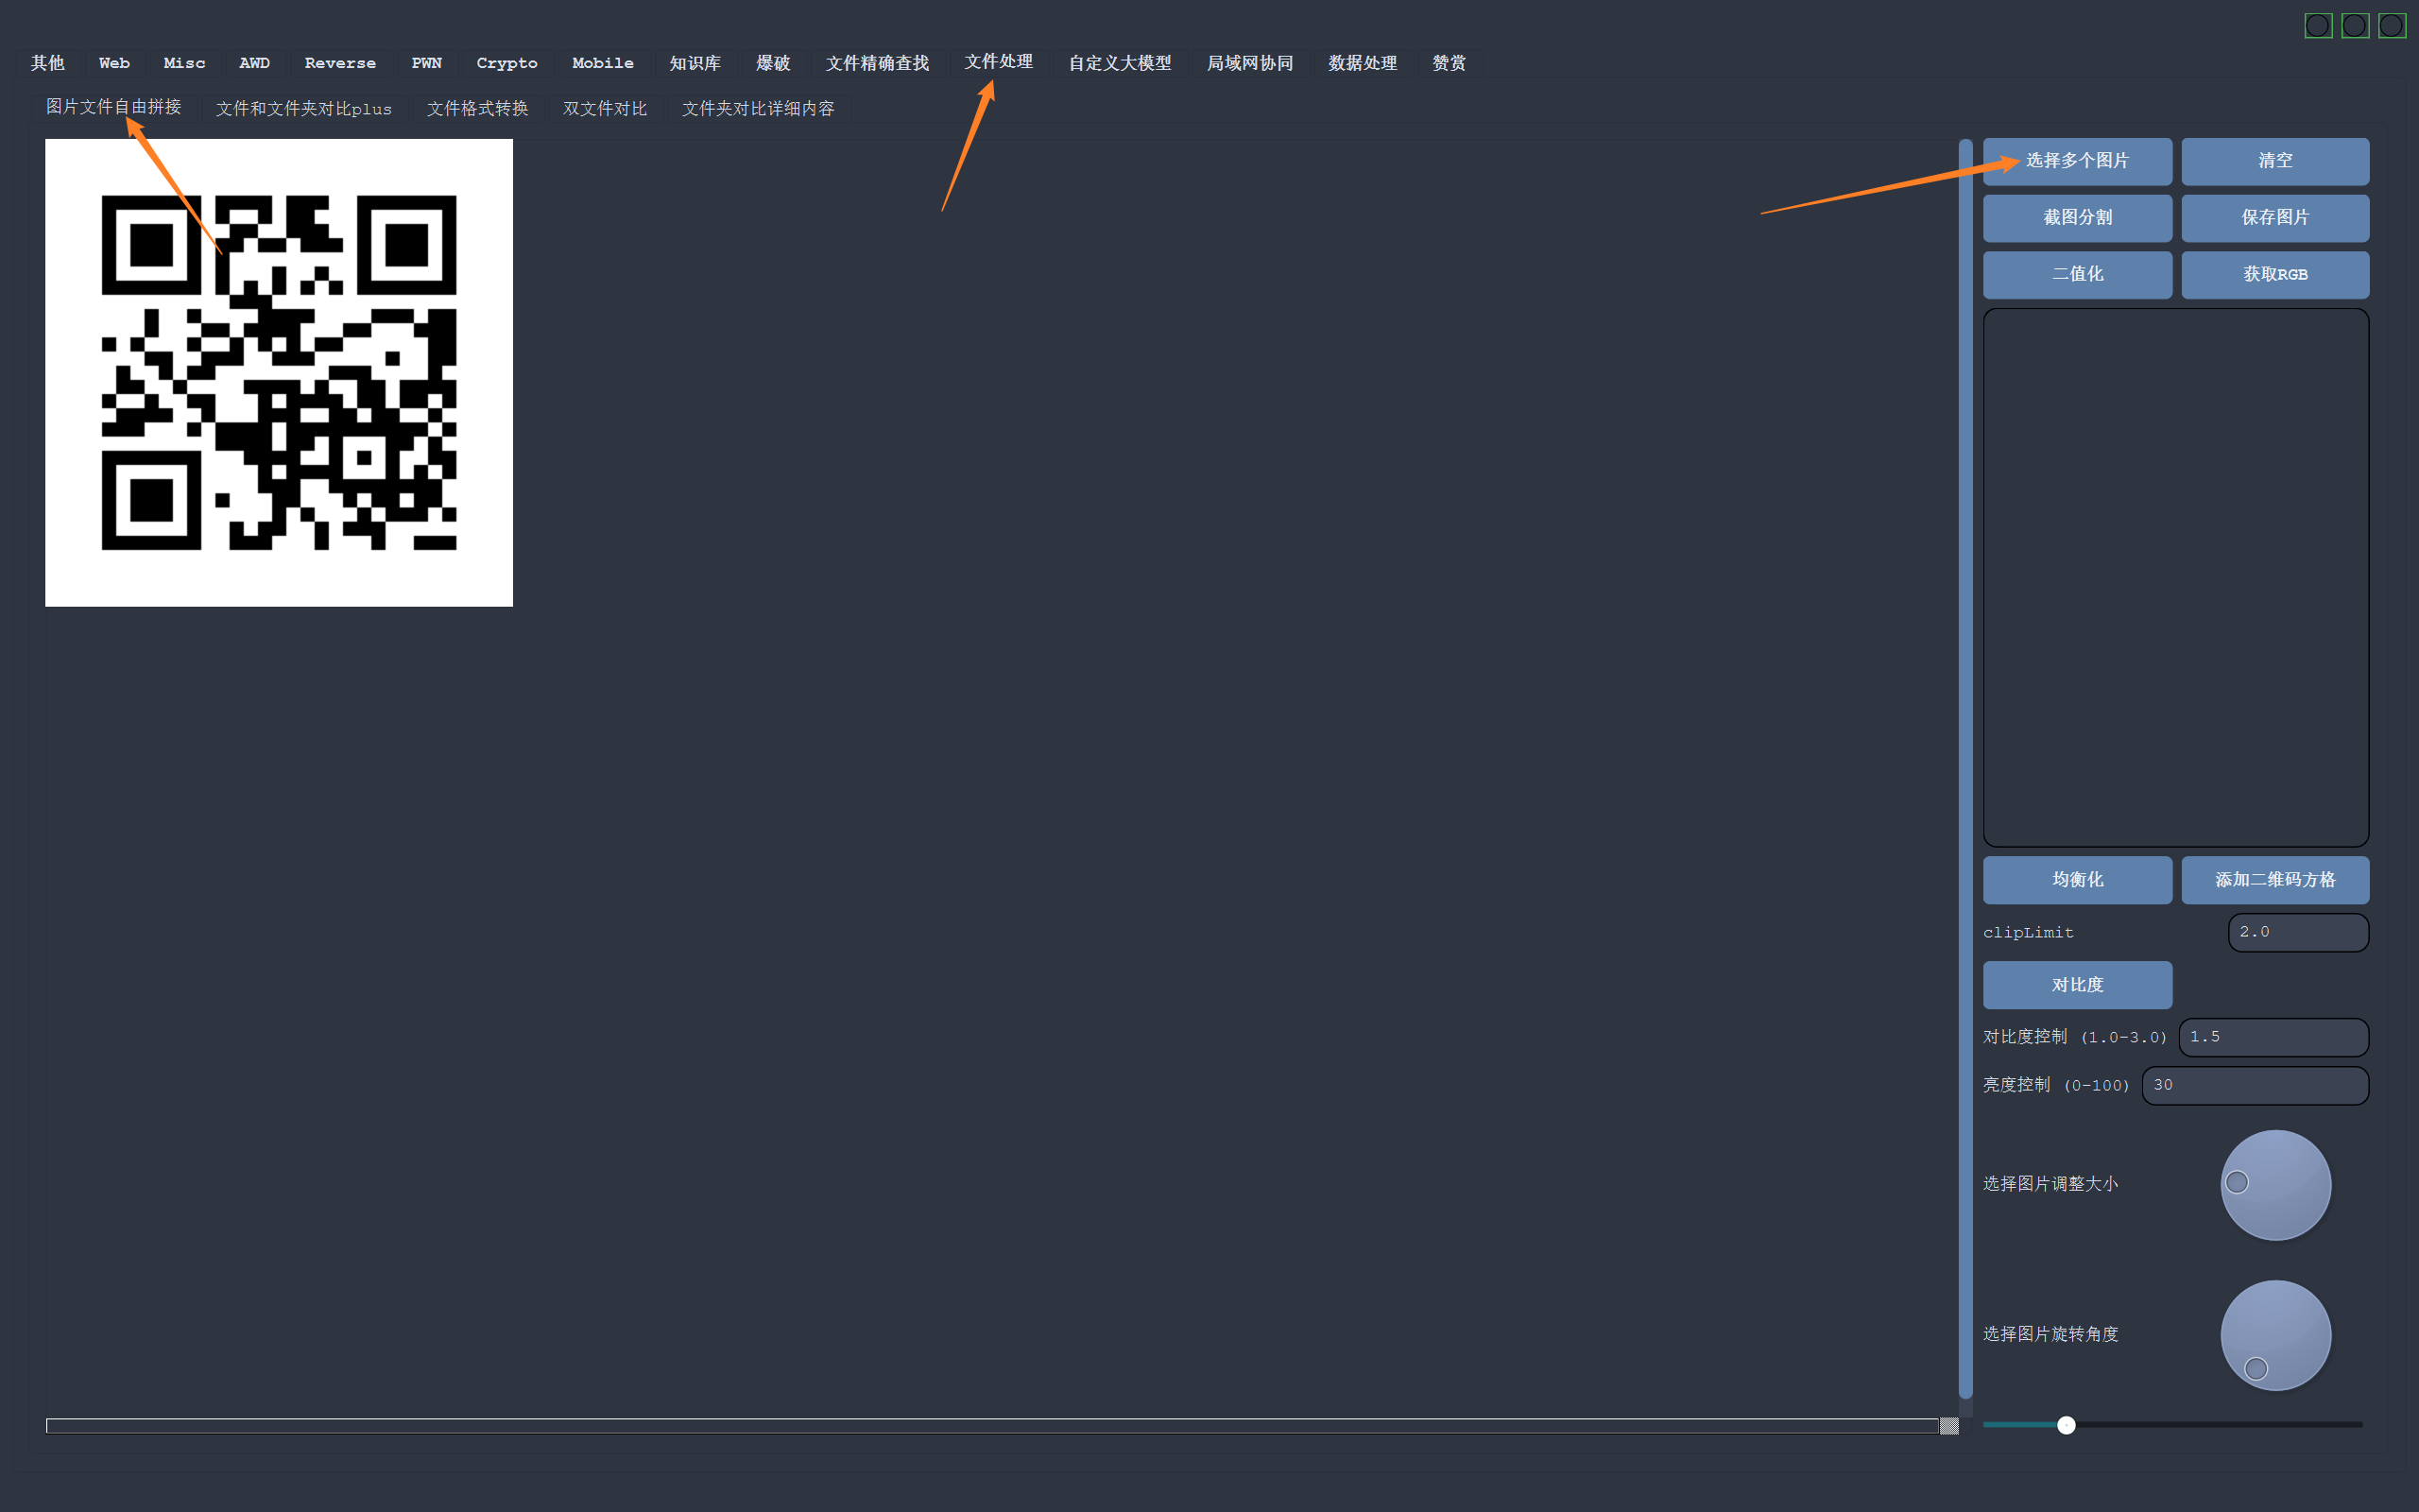Click the horizontal slider white handle
The image size is (2419, 1512).
click(x=2067, y=1425)
